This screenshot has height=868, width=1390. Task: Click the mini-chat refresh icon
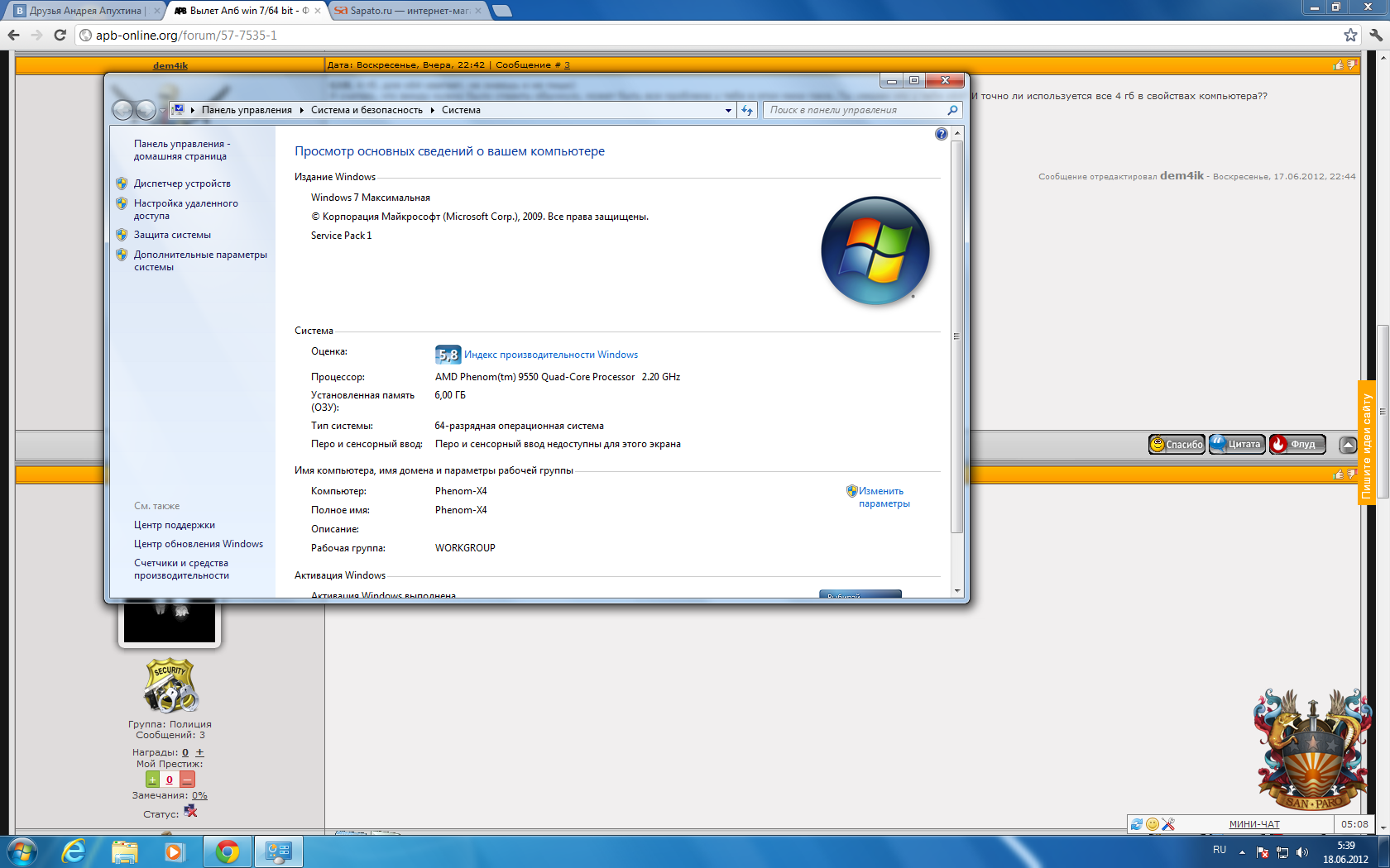(x=1137, y=824)
